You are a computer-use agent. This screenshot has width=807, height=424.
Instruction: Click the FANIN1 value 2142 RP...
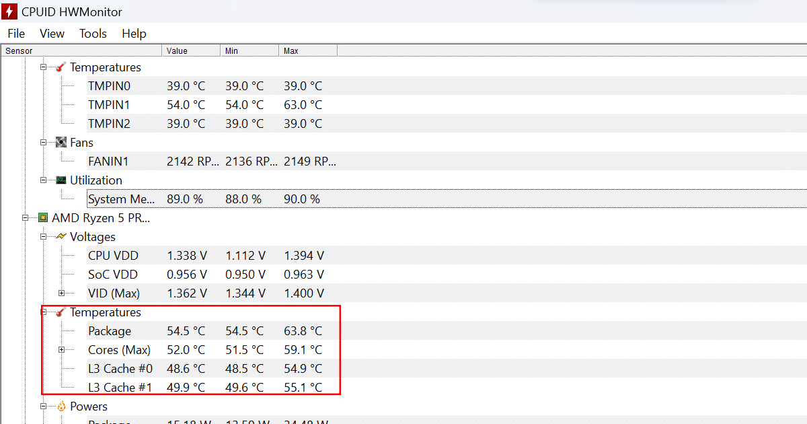(x=193, y=162)
